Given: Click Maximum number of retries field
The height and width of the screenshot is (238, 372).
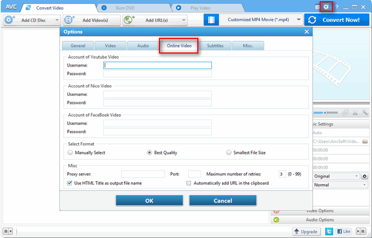Looking at the screenshot, I should pos(282,174).
